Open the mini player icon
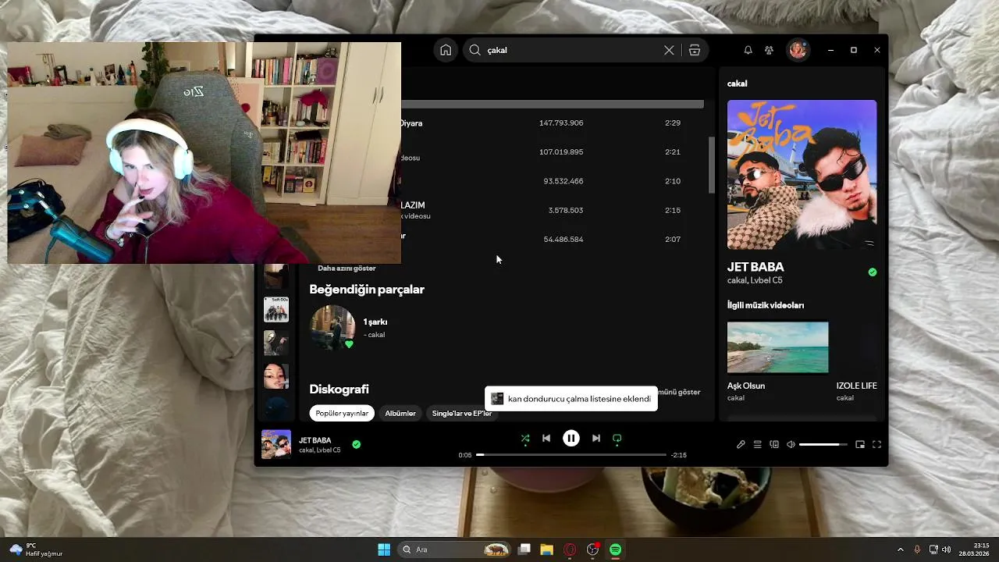The height and width of the screenshot is (562, 999). 860,445
